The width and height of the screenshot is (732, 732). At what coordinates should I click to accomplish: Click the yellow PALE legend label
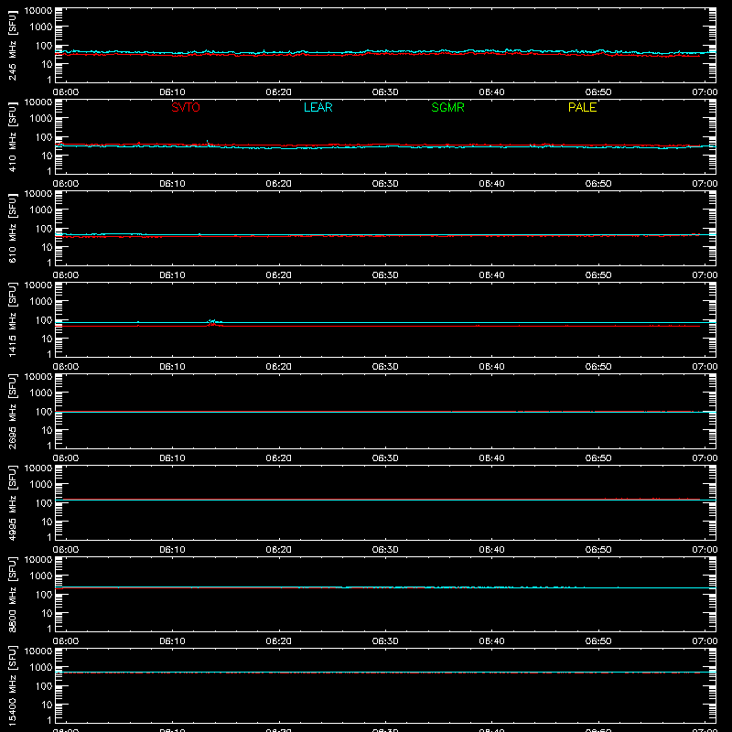coord(582,107)
